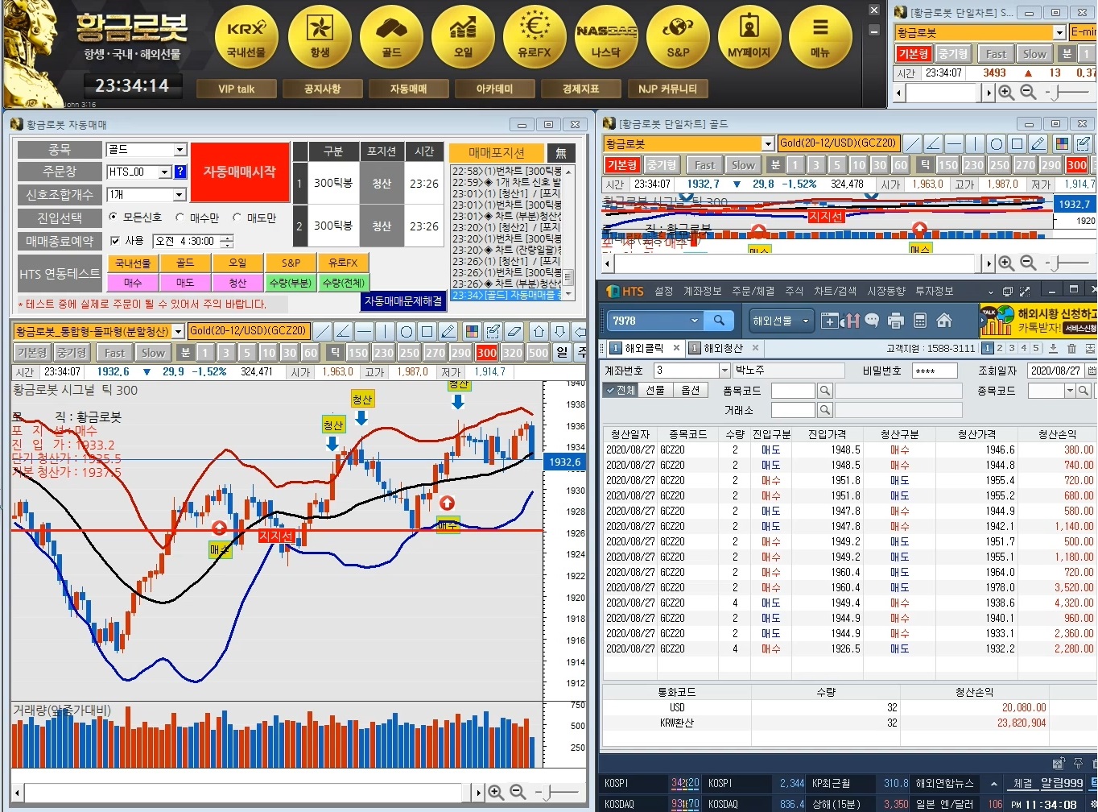Screen dimensions: 1098x812
Task: Toggle 기본형 mode in the 골드 단일차트
Action: tap(621, 164)
